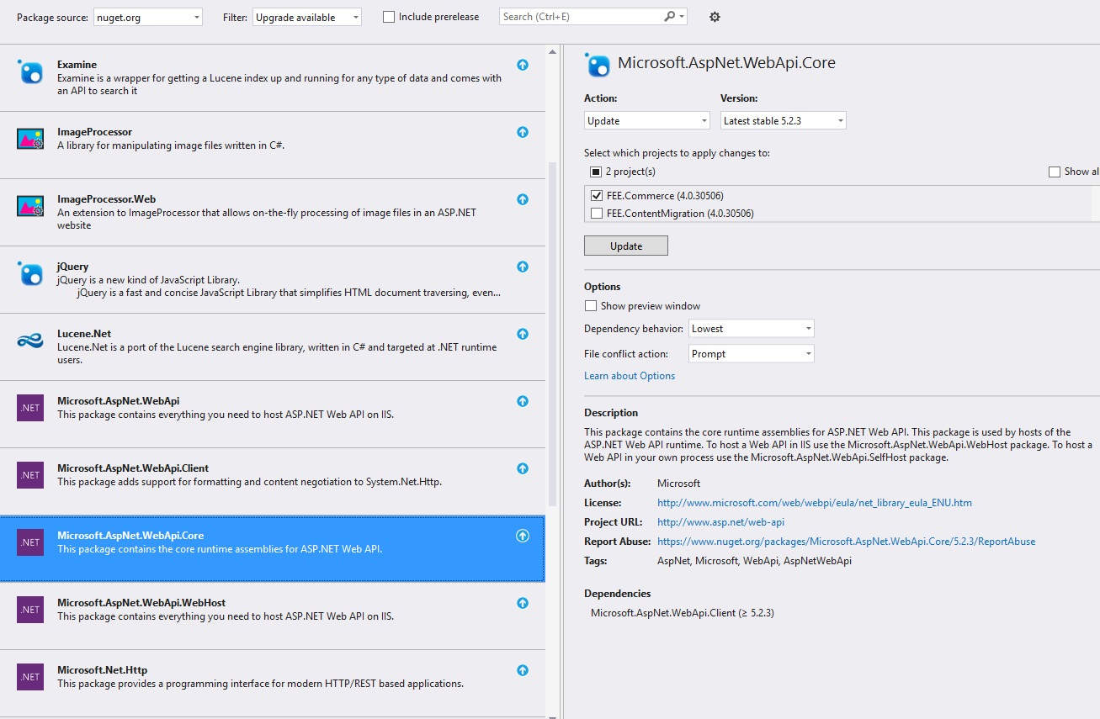This screenshot has height=719, width=1100.
Task: Click the update arrow icon for Examine
Action: pos(523,65)
